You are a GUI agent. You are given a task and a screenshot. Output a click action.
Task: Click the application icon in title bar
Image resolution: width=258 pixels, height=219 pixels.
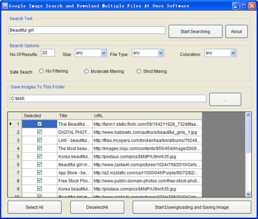click(x=5, y=6)
